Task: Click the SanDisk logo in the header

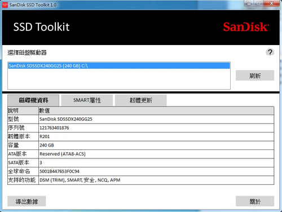Action: [x=246, y=27]
